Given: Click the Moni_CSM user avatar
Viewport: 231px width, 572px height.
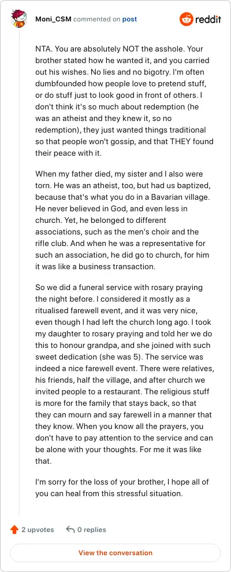Looking at the screenshot, I should pos(18,19).
